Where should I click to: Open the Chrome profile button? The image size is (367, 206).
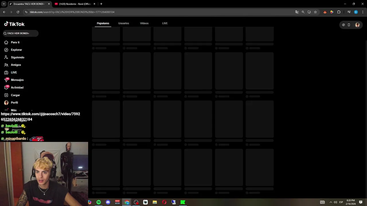[356, 12]
